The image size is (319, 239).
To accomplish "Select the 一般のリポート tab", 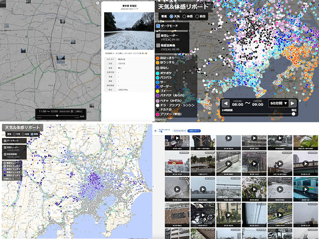I will tap(194, 131).
